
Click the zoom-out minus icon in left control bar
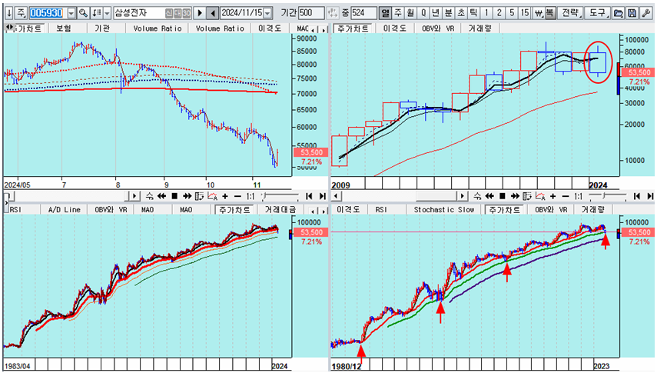click(237, 196)
